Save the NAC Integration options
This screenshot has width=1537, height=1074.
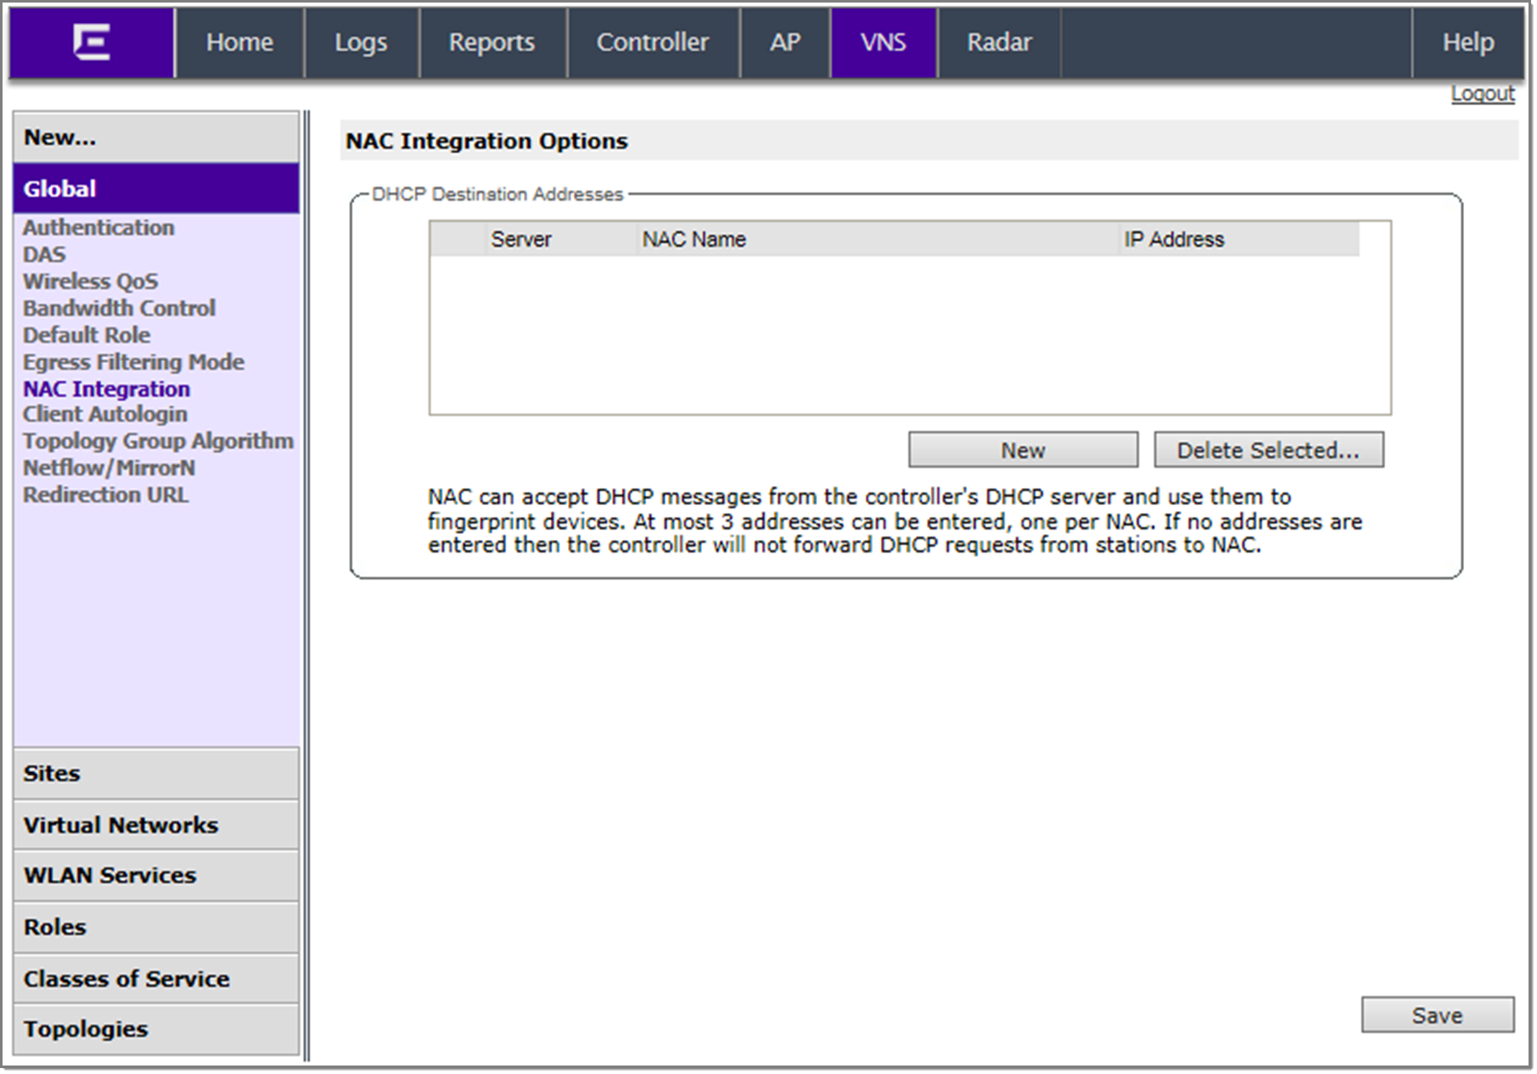[1437, 1015]
